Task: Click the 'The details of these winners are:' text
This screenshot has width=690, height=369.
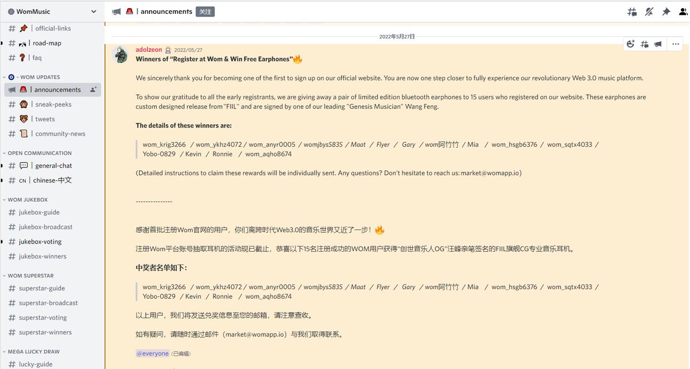Action: (184, 125)
